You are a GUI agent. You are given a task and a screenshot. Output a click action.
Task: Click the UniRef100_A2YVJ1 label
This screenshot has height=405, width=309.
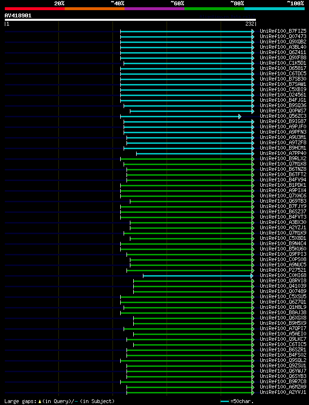click(x=283, y=392)
